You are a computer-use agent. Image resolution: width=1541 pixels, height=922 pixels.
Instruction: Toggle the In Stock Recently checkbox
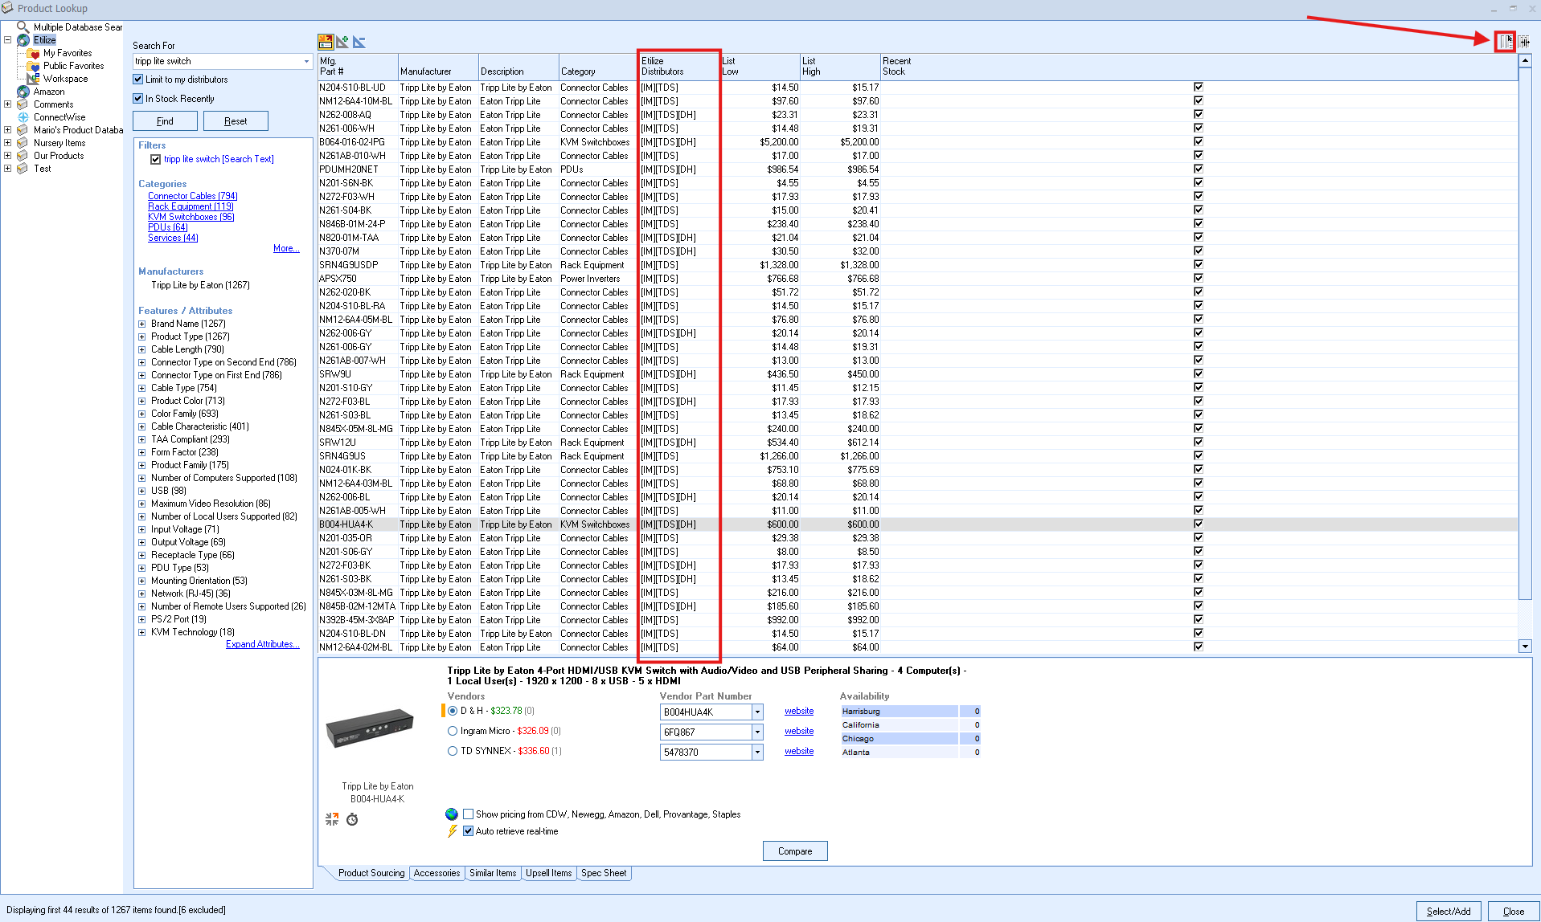point(138,99)
